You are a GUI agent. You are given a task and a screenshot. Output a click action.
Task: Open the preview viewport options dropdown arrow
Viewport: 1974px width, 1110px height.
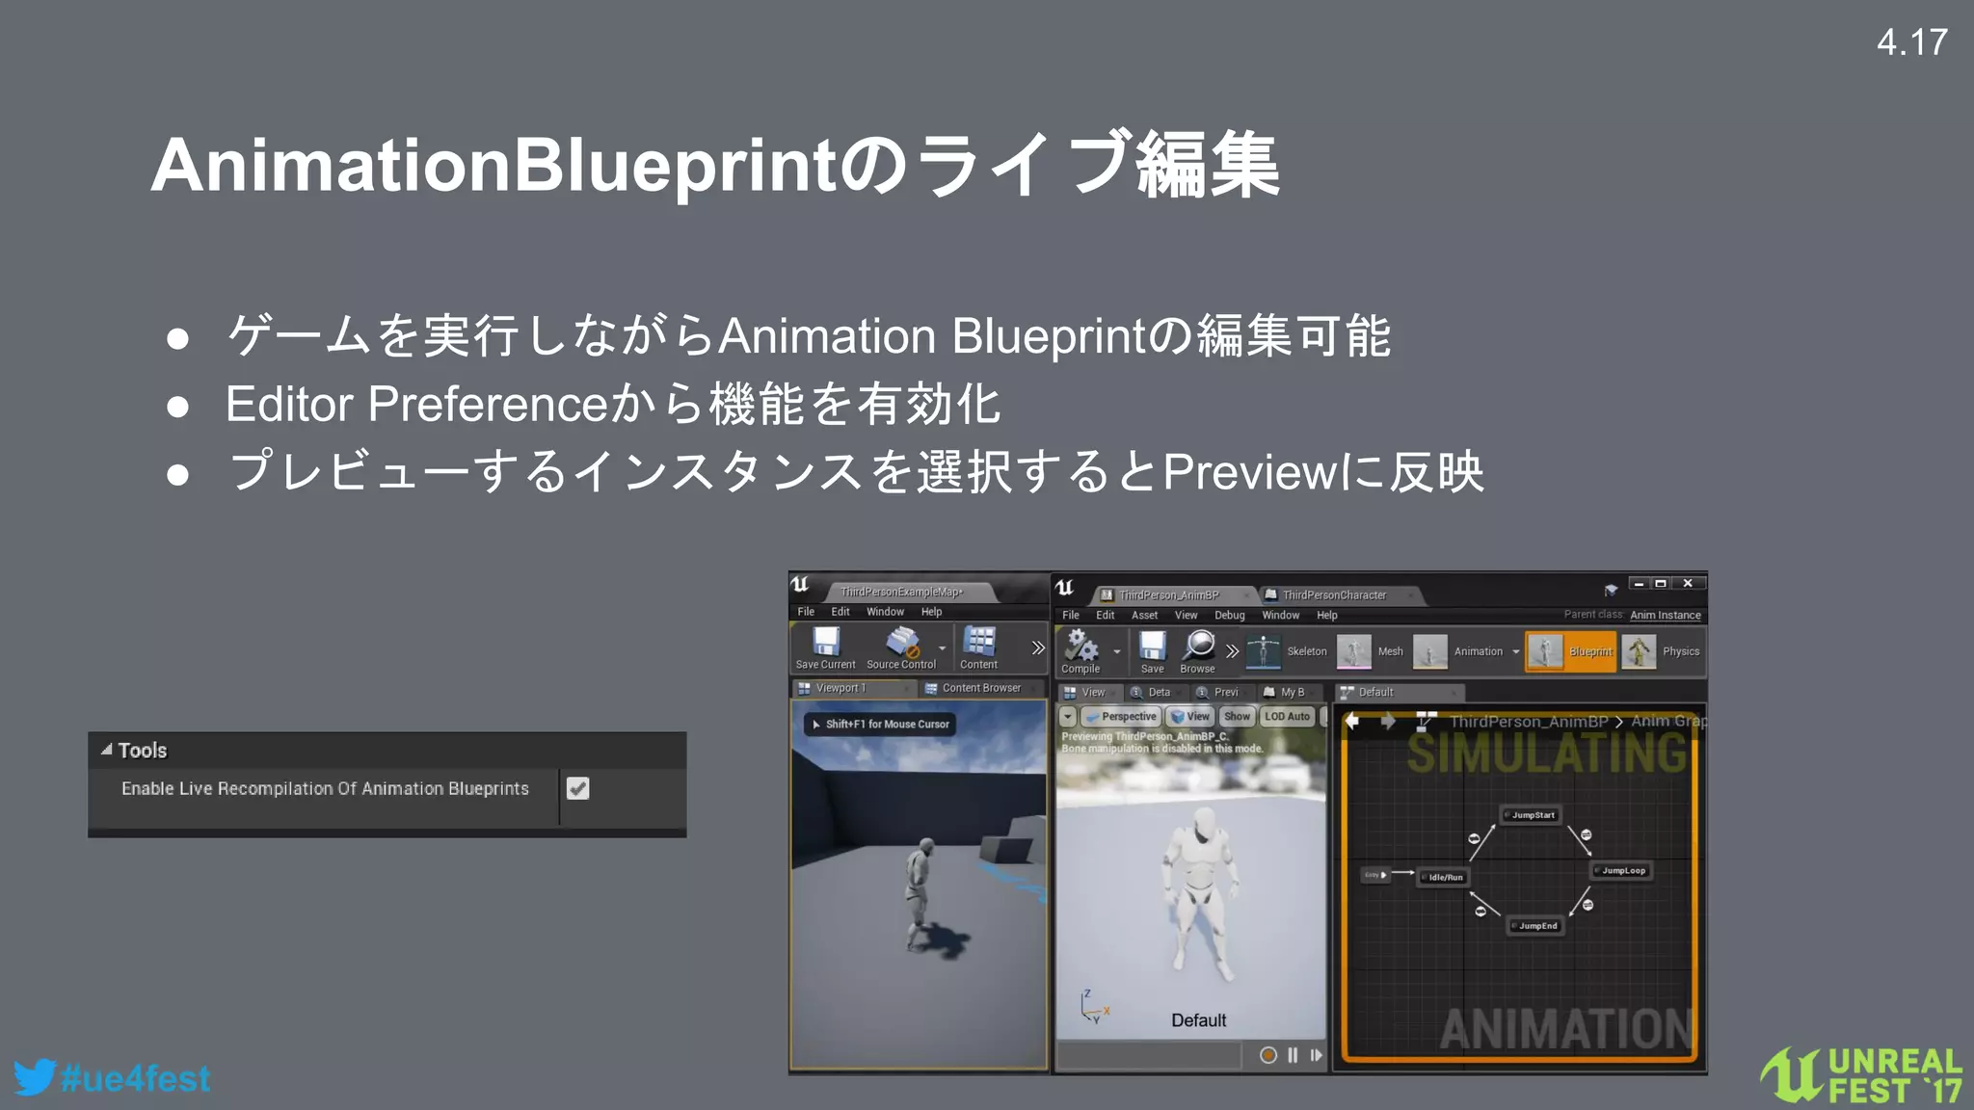tap(1067, 716)
